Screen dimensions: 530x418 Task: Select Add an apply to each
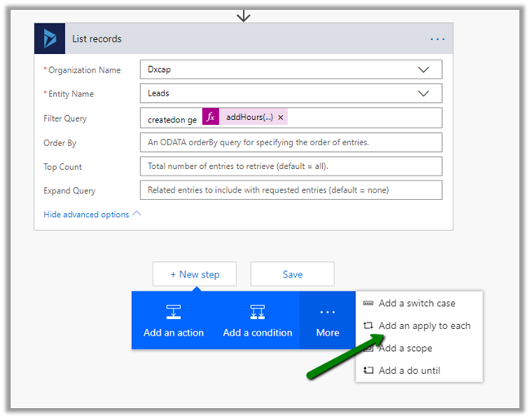click(424, 326)
